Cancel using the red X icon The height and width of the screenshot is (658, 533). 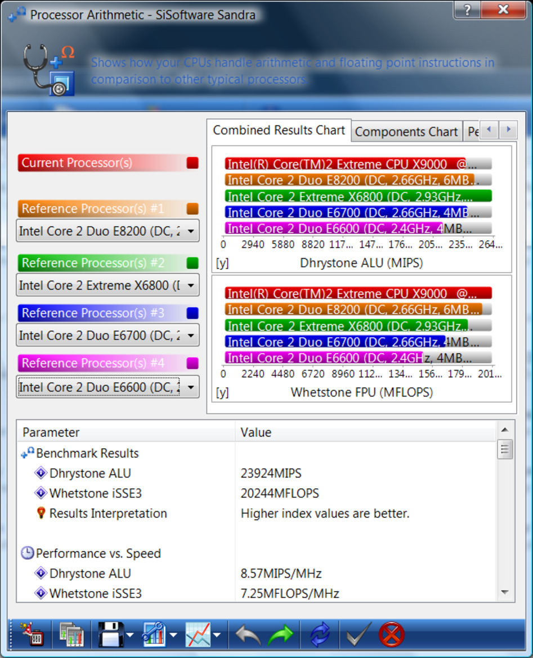[x=392, y=634]
